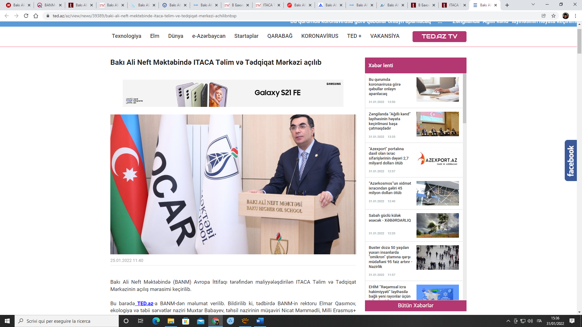Click the share page icon in address bar

(544, 16)
